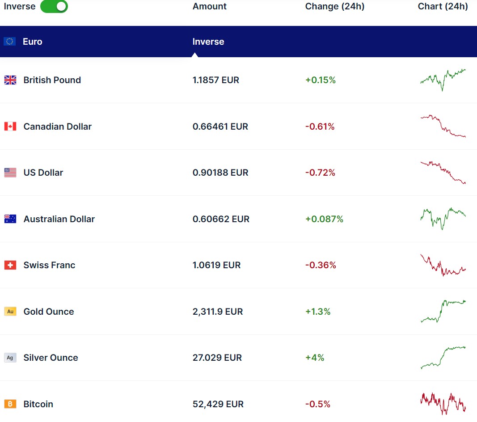
Task: Click the Australian flag icon
Action: click(10, 219)
